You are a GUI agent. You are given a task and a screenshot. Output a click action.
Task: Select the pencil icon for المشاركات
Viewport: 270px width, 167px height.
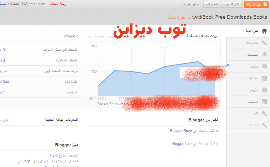(x=264, y=43)
